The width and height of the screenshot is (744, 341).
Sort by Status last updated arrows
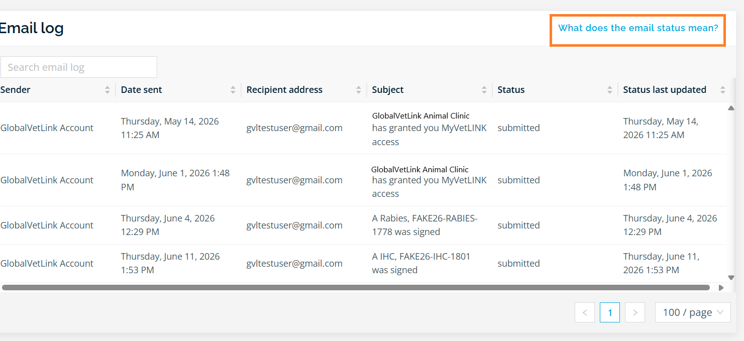[723, 90]
